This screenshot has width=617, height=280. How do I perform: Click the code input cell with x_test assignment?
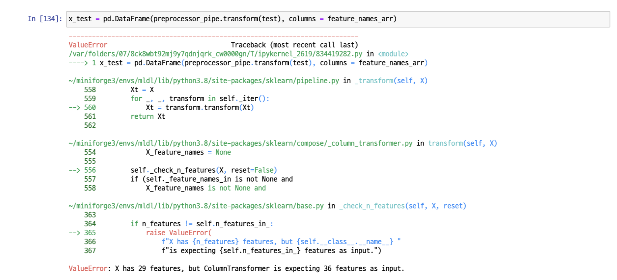[x=338, y=19]
